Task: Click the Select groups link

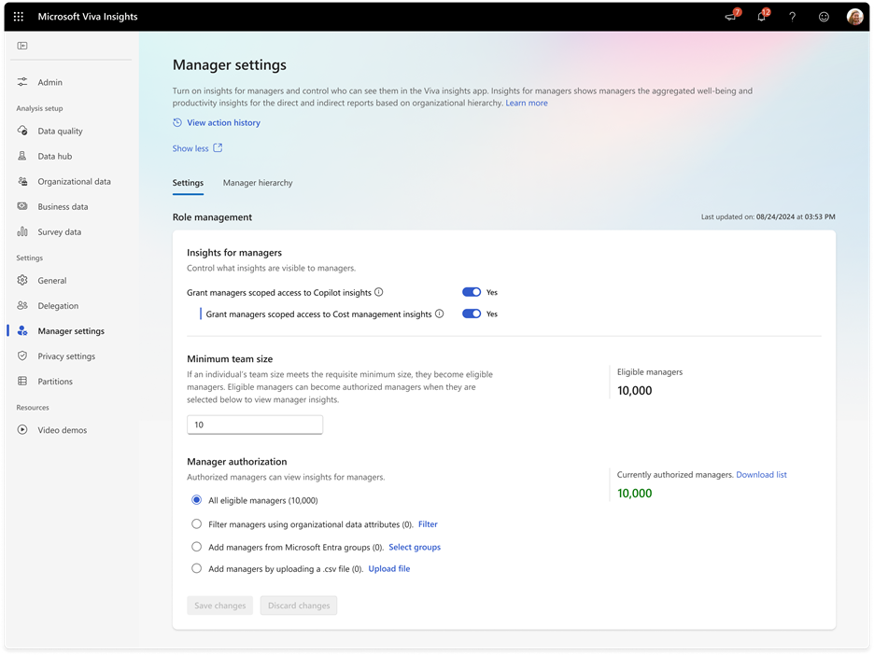Action: coord(415,547)
